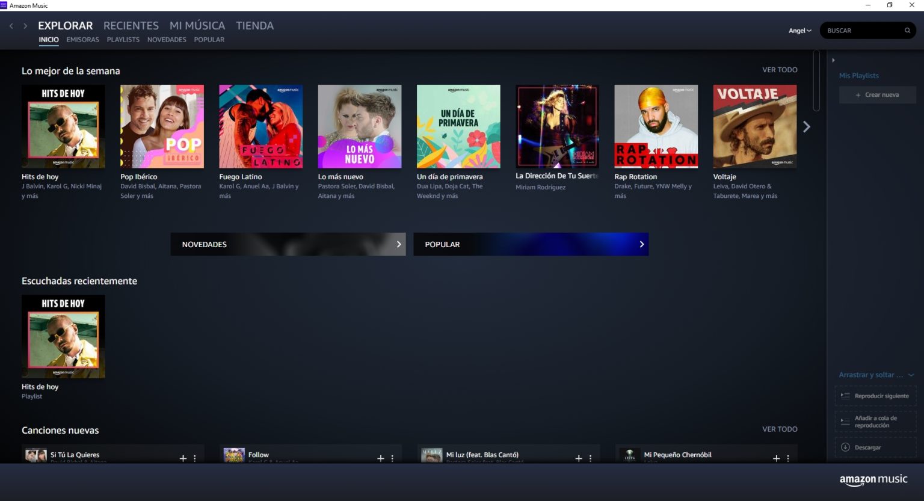Select the POPULAR sub-tab
The image size is (924, 501).
209,40
